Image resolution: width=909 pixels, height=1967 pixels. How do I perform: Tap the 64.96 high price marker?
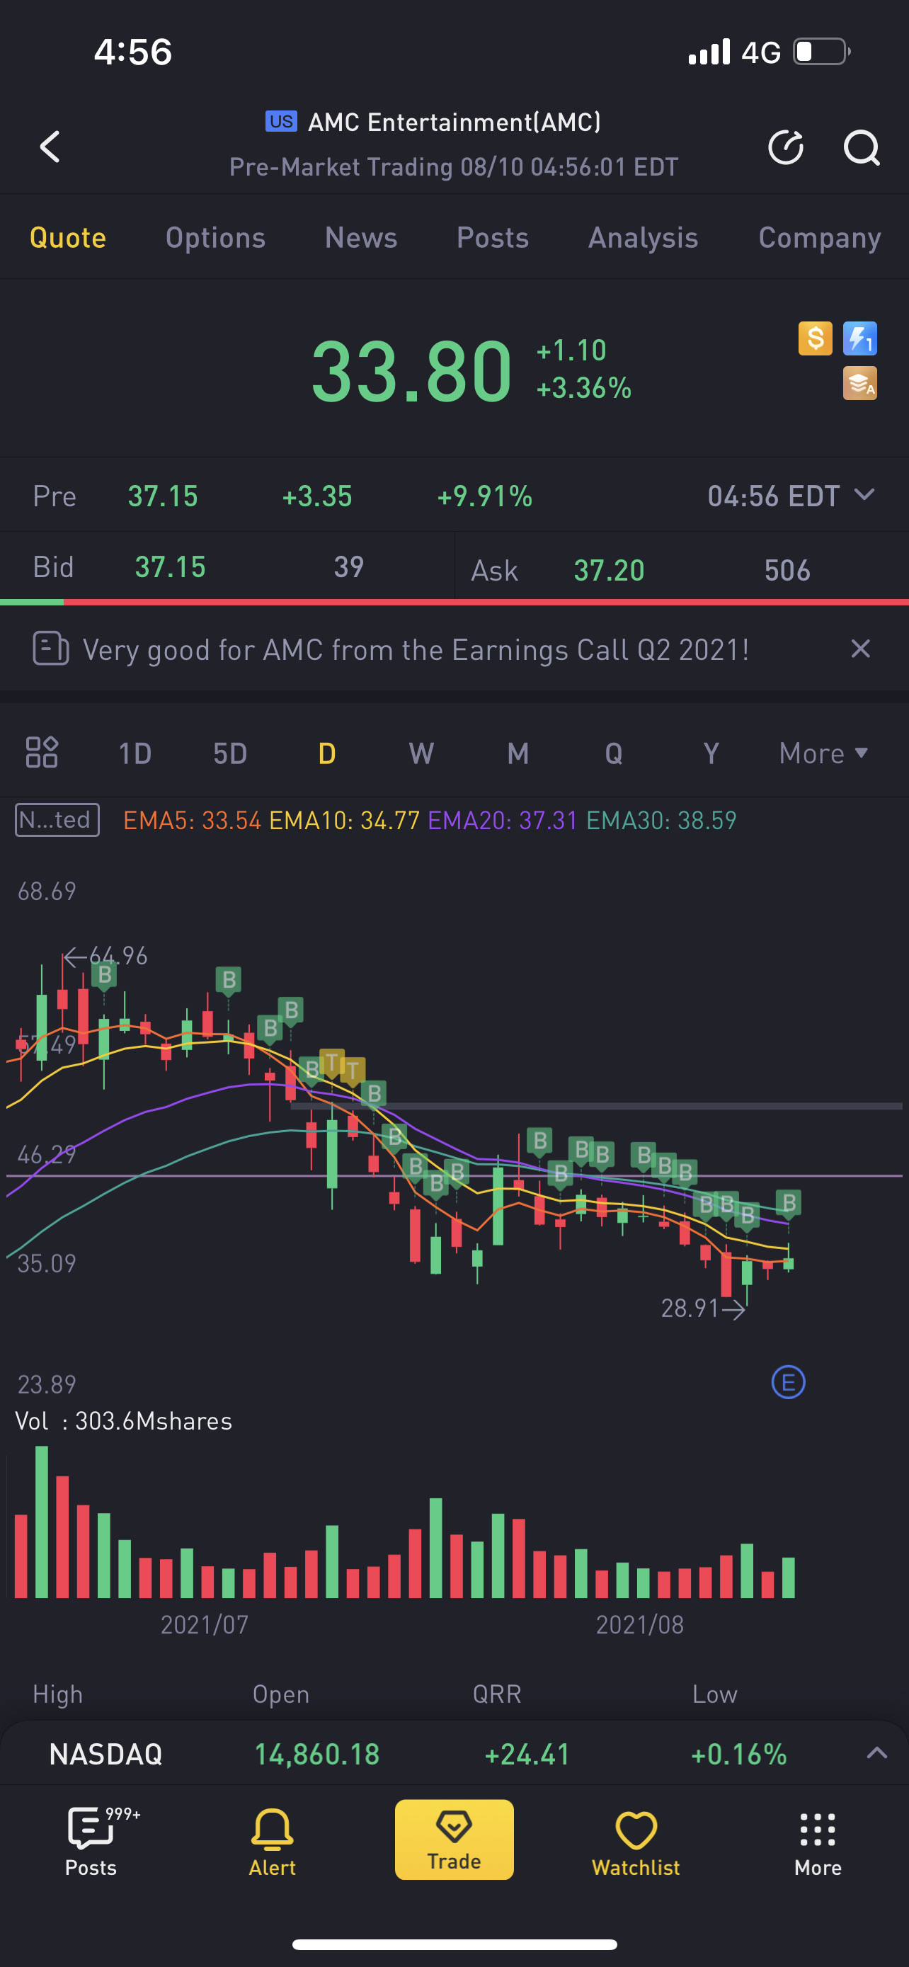click(x=106, y=956)
